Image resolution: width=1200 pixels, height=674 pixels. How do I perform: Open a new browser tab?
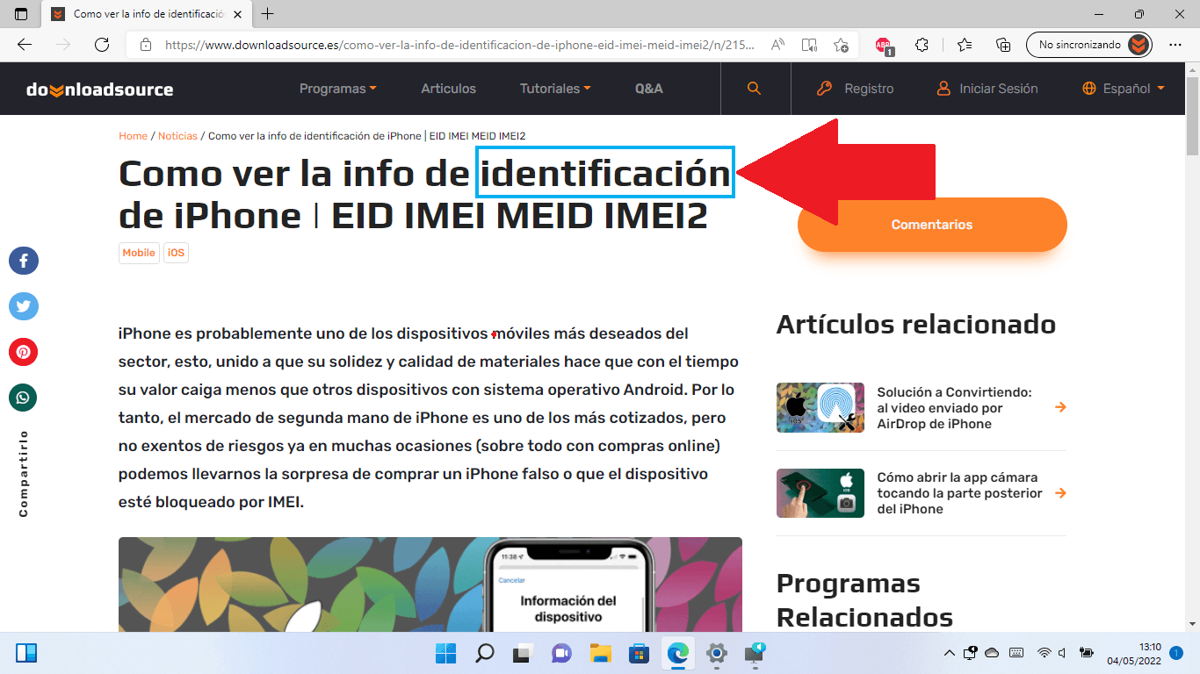pyautogui.click(x=268, y=14)
